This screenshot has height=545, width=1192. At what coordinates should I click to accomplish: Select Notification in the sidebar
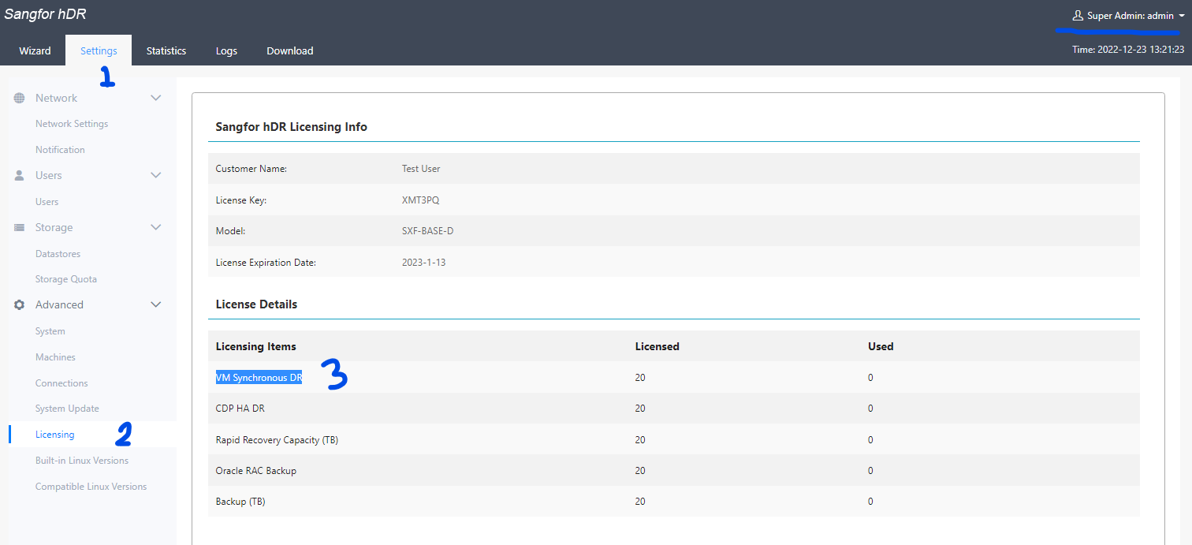pos(60,150)
